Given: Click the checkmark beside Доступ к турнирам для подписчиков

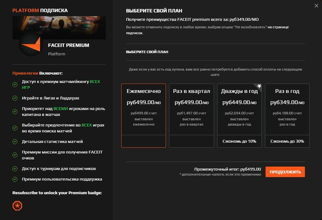Looking at the screenshot, I should coord(15,169).
